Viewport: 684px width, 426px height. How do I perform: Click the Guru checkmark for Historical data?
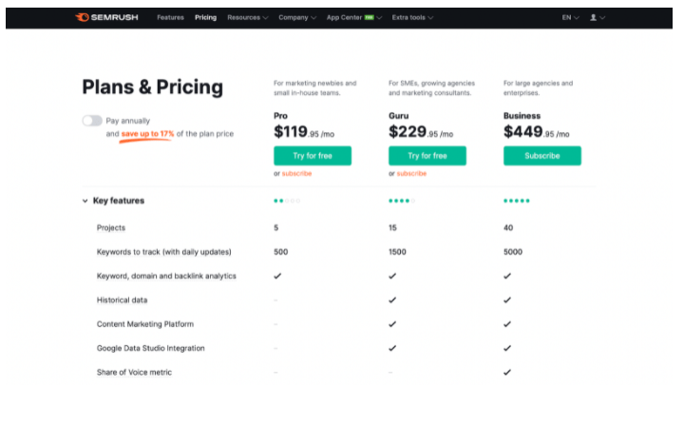(392, 300)
